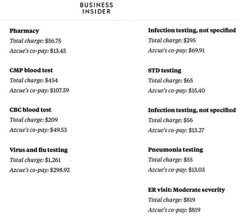Click the Virus and flu testing heading
This screenshot has height=216, width=239.
[39, 150]
